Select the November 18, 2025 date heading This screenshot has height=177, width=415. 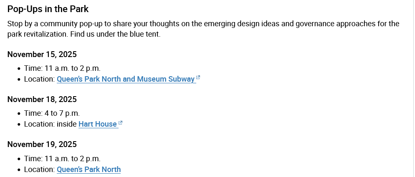pos(42,100)
